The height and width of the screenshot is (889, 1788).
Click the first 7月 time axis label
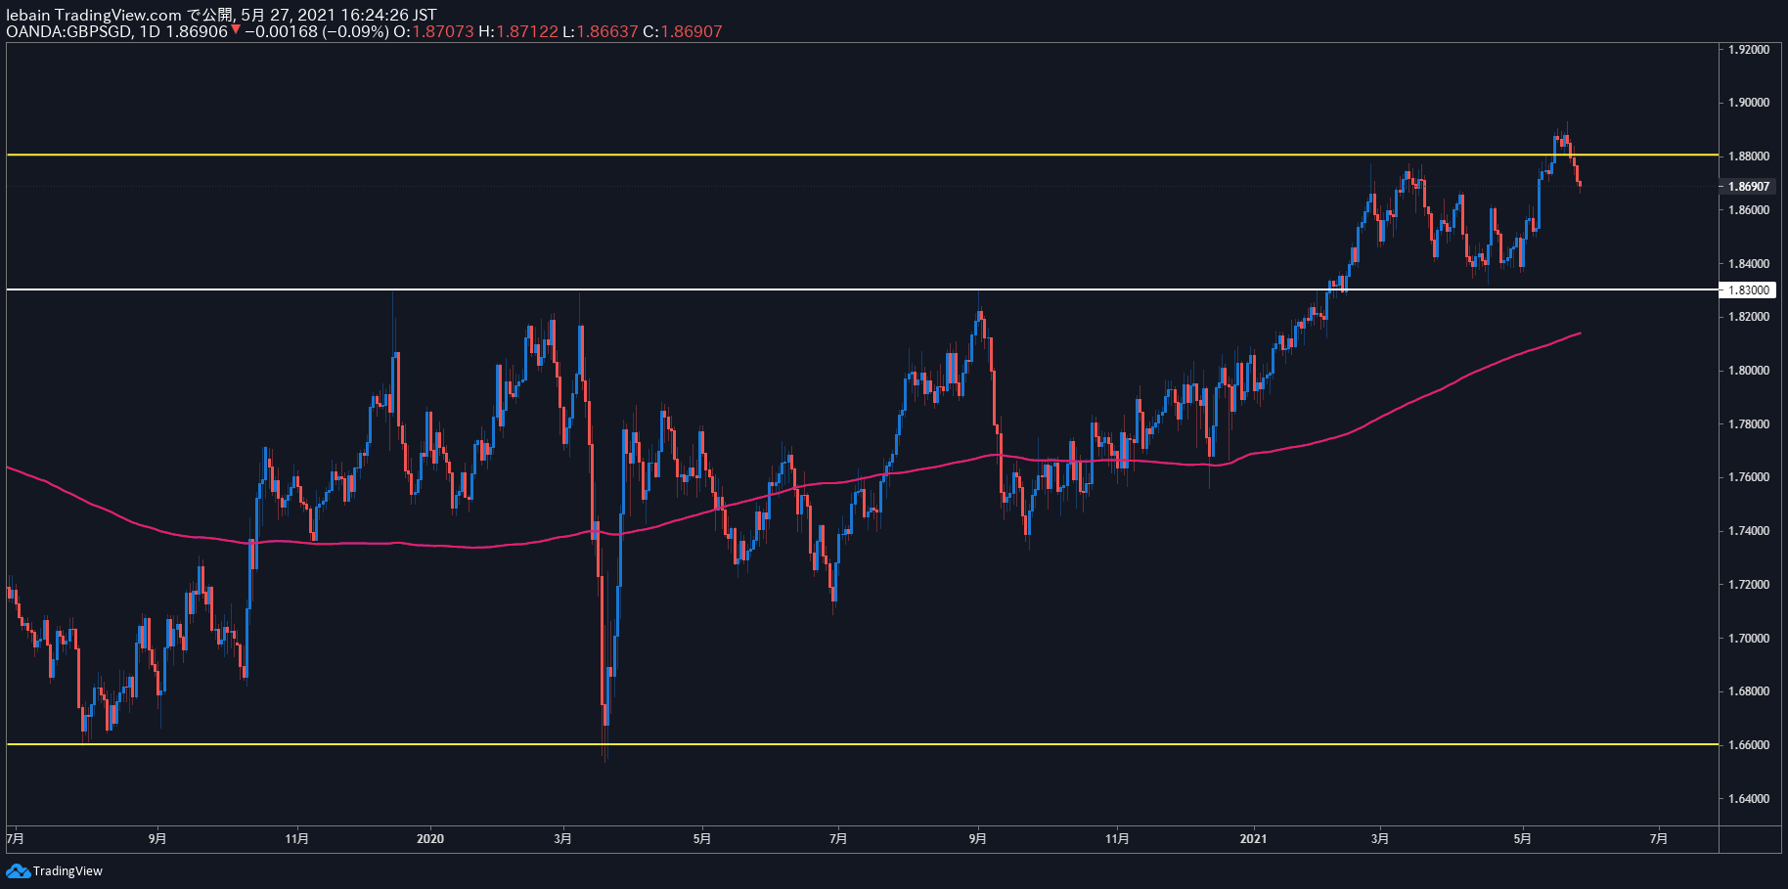16,838
